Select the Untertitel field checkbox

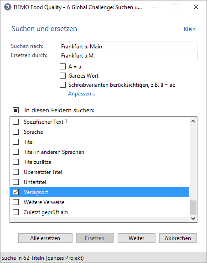coord(16,182)
